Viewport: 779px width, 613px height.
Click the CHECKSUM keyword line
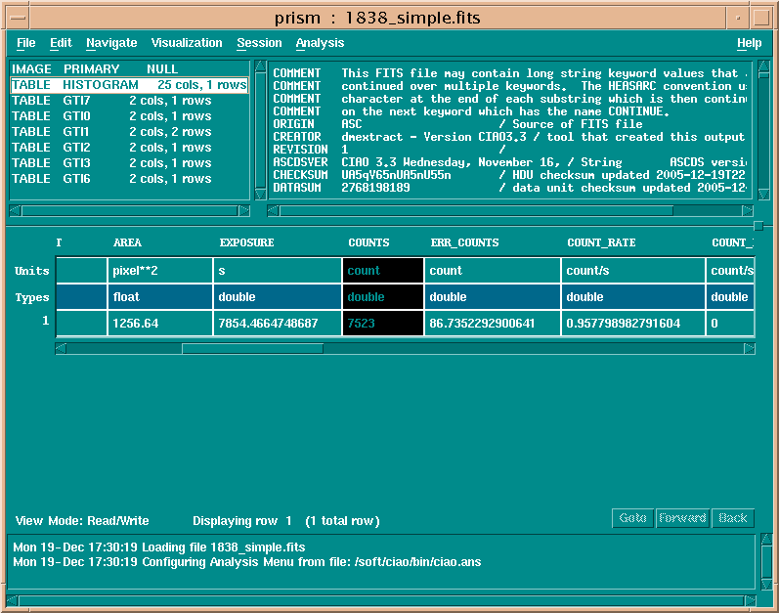click(509, 175)
